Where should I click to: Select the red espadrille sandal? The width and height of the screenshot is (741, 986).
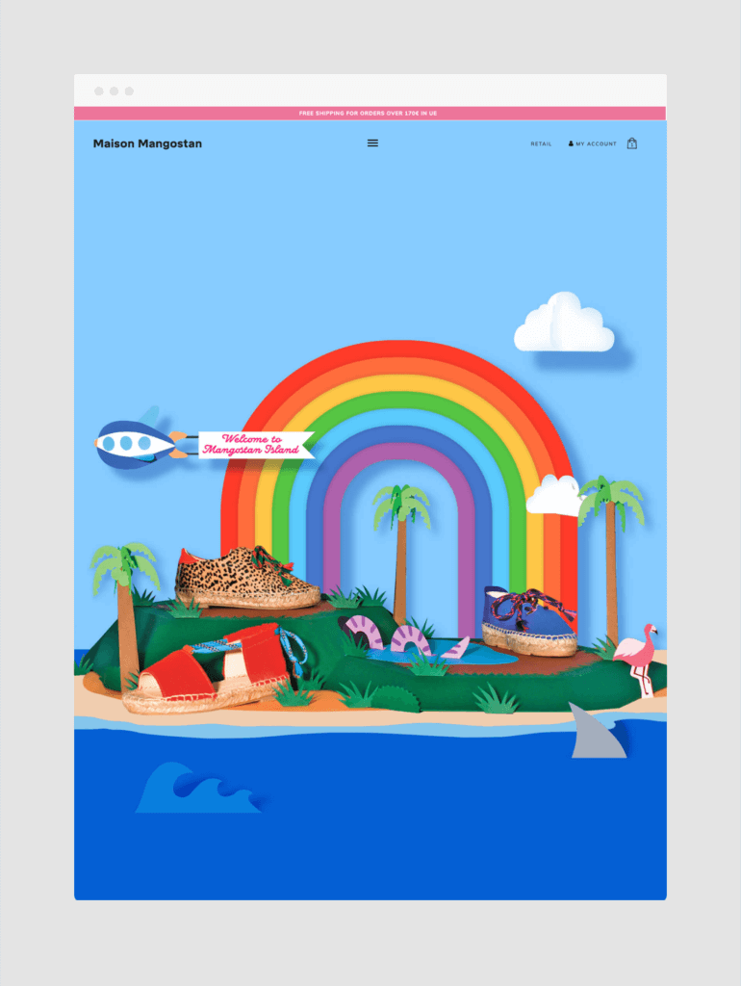[x=214, y=669]
